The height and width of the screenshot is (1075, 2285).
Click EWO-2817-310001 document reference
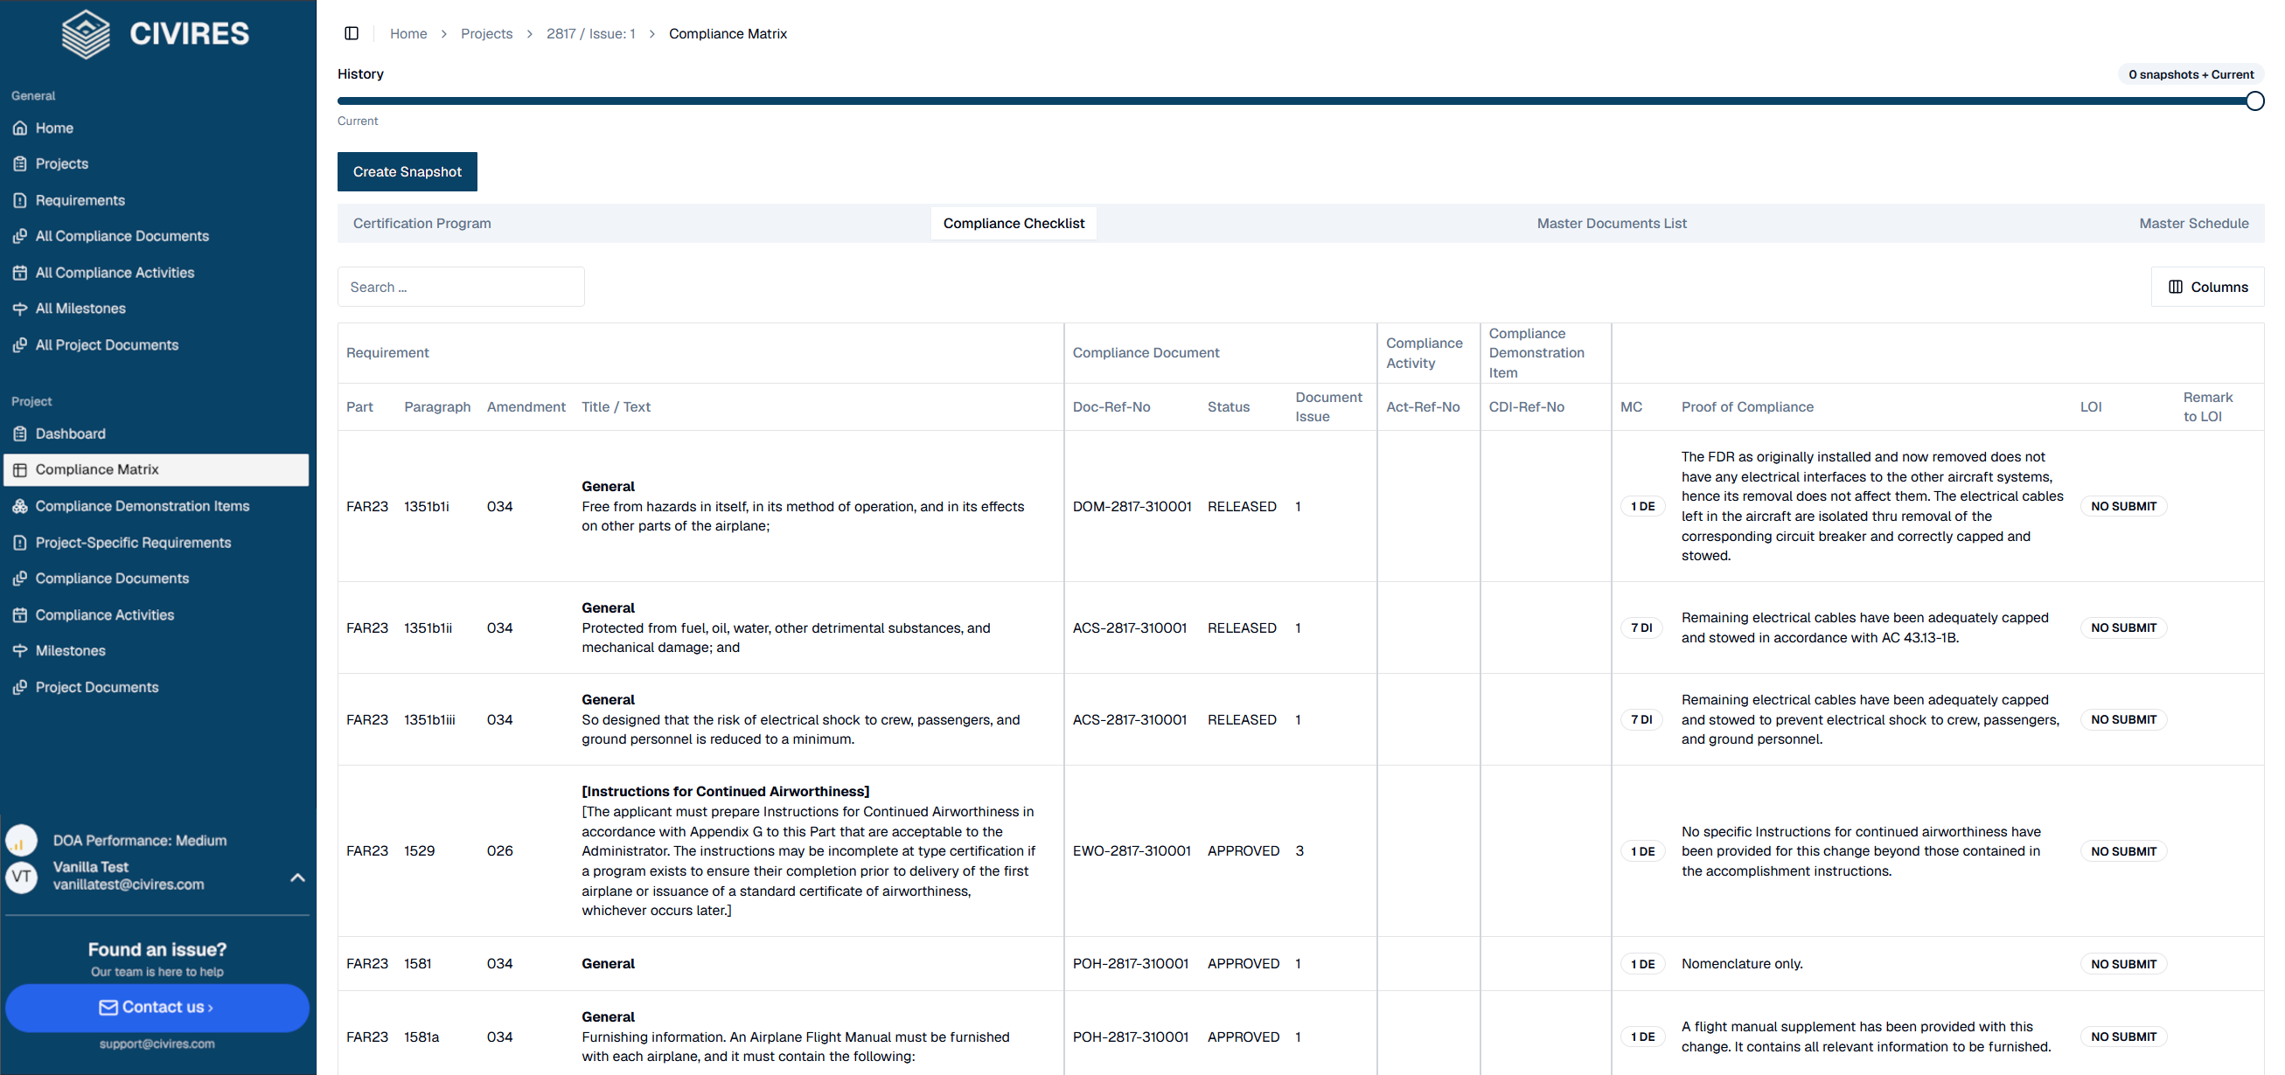[1132, 850]
